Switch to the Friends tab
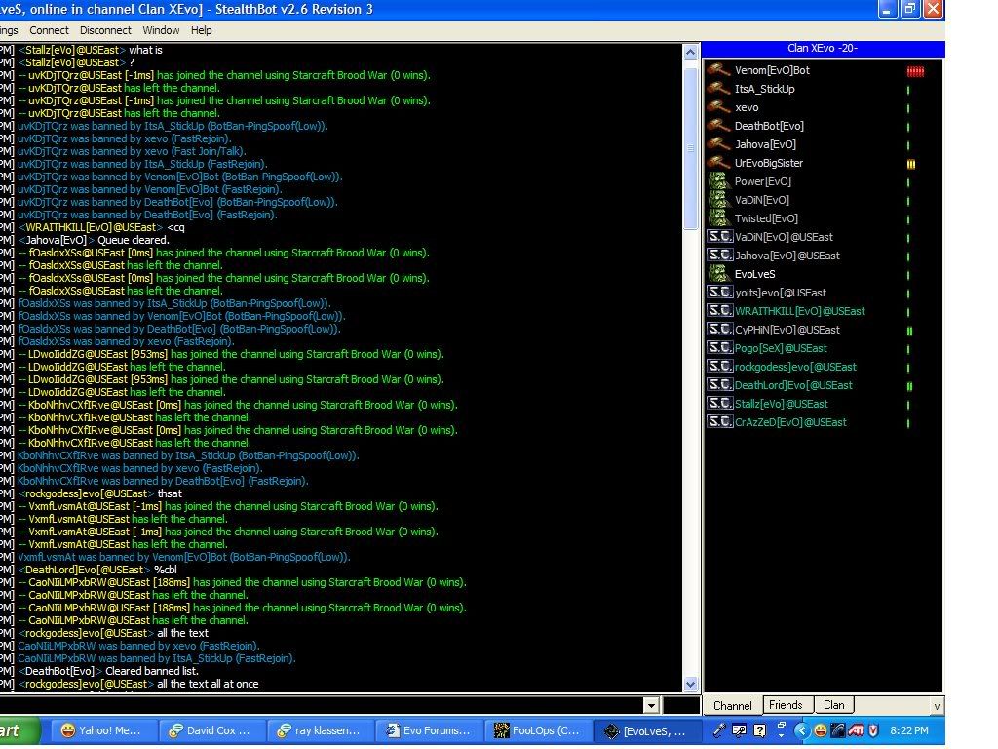998x749 pixels. (786, 705)
